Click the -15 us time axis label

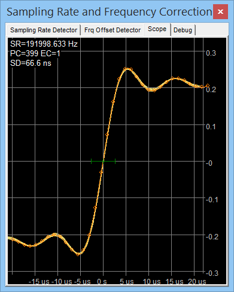(39, 281)
